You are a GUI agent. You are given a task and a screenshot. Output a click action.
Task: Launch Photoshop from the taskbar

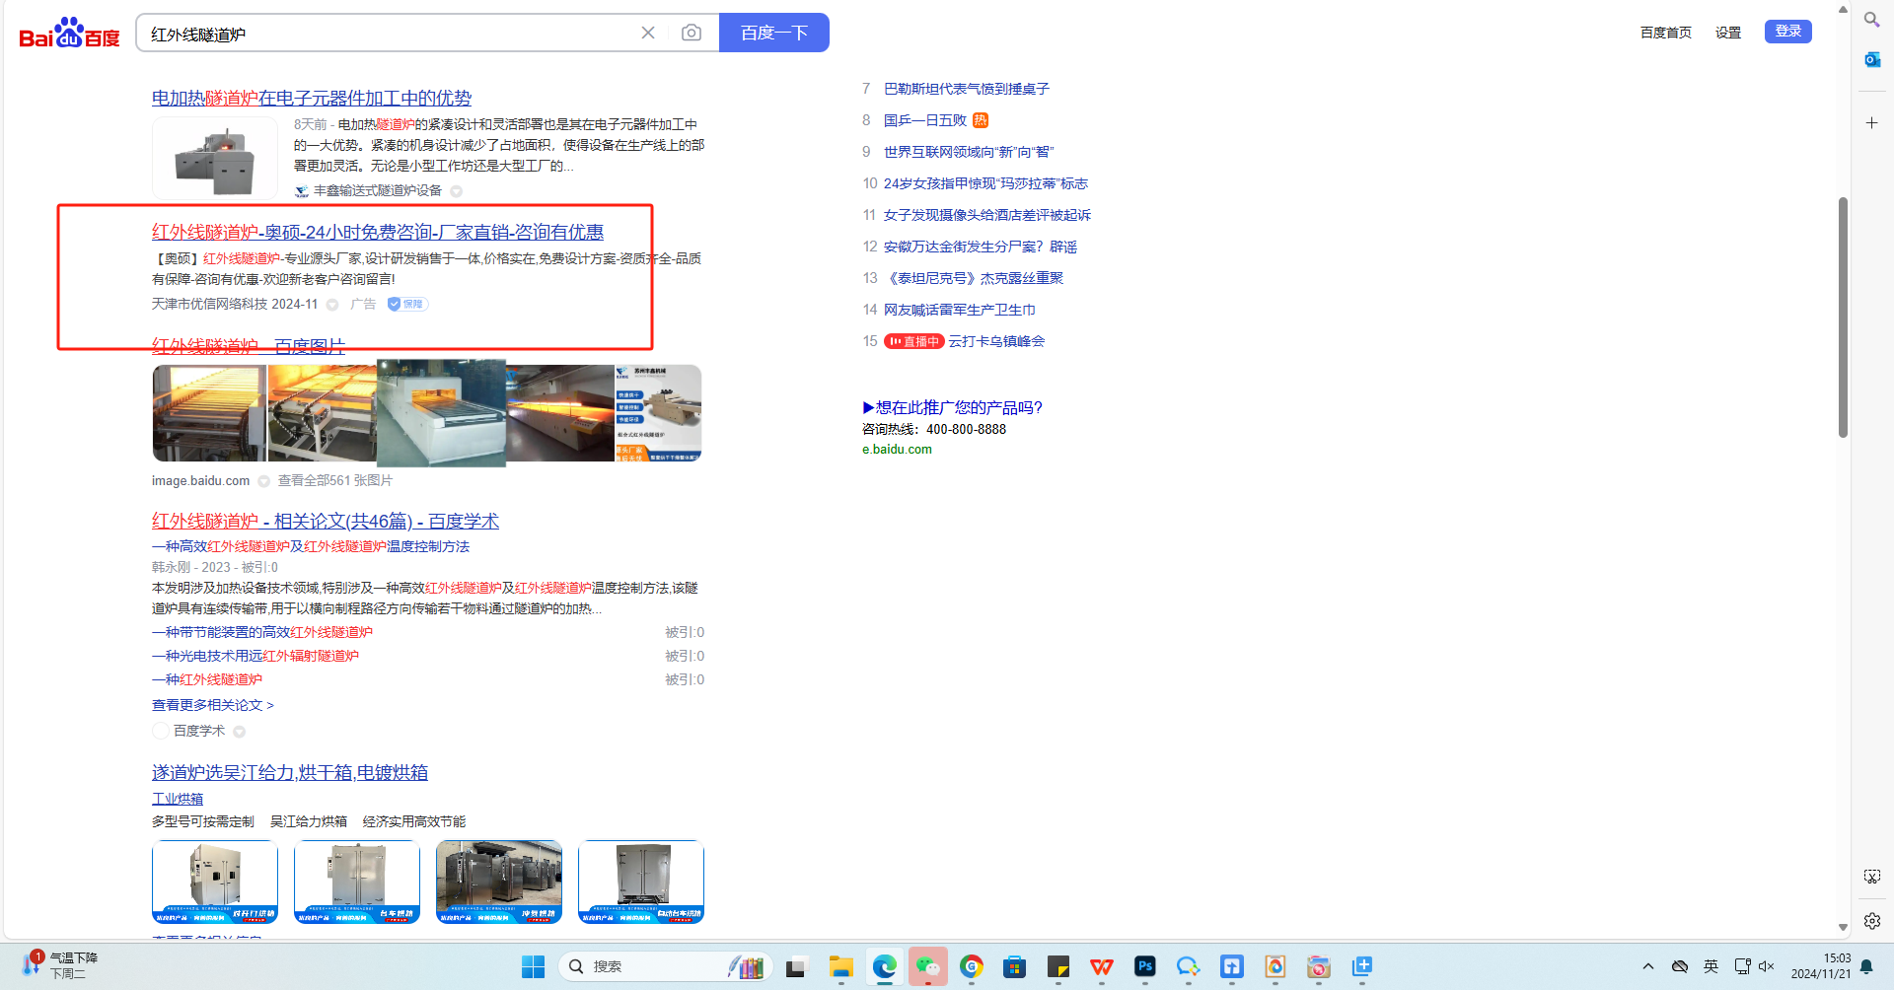(x=1144, y=967)
